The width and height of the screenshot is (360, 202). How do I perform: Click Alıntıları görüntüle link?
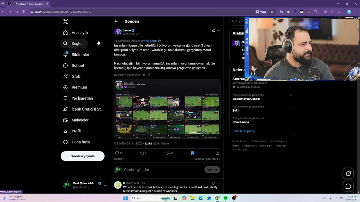pos(207,159)
